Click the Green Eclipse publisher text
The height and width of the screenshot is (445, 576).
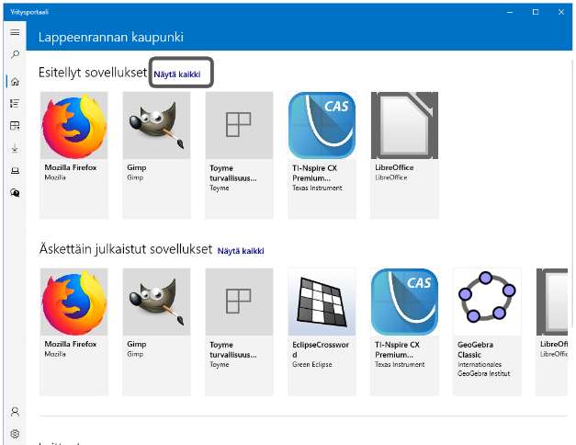coord(311,364)
